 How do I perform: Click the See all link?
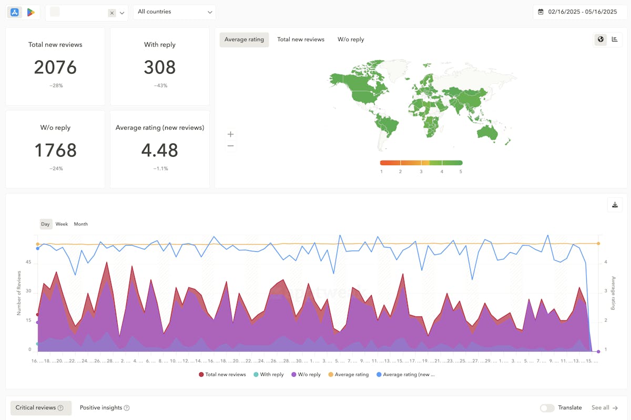coord(605,408)
